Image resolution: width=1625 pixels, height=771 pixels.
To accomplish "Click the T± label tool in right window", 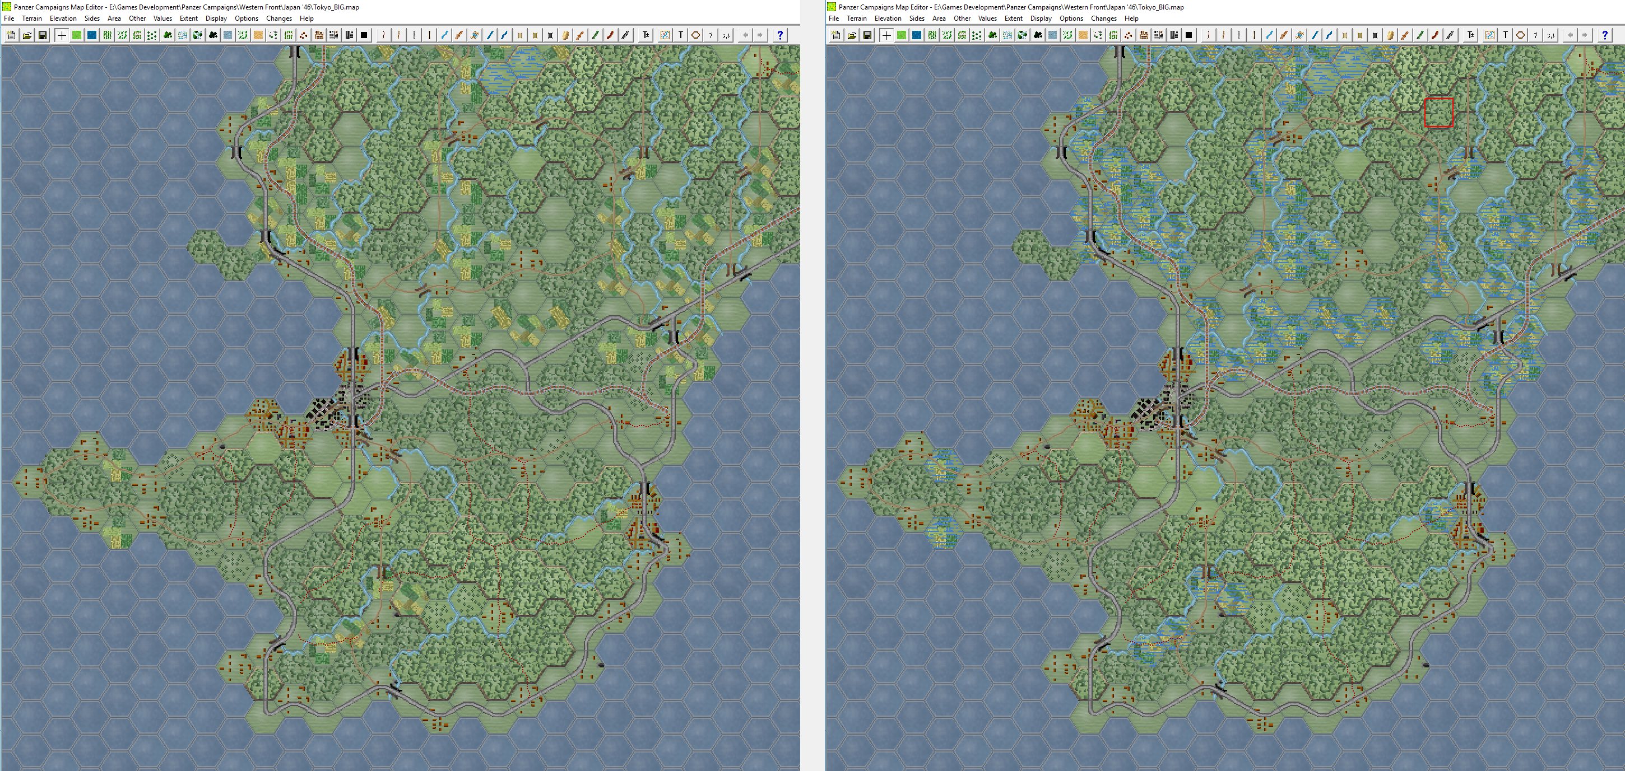I will click(1471, 35).
